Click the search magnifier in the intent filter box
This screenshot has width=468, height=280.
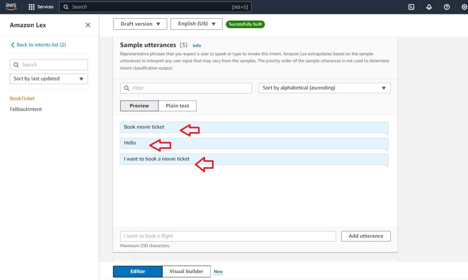point(127,87)
